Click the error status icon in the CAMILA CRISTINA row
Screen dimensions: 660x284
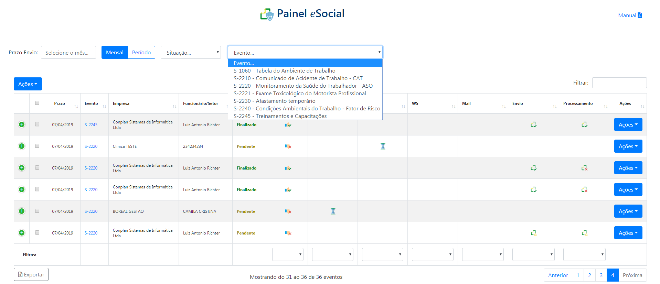click(x=288, y=211)
